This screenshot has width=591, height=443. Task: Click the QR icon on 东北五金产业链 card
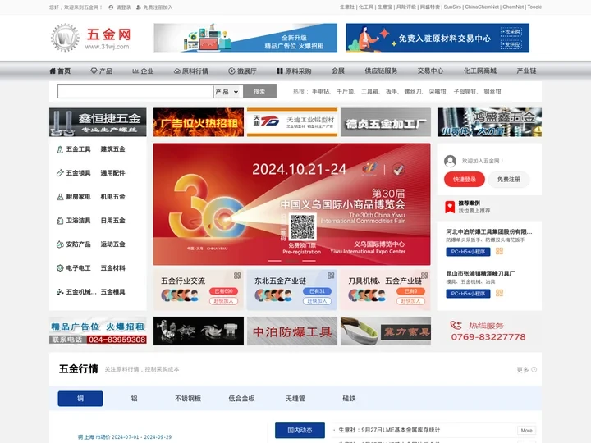[331, 276]
